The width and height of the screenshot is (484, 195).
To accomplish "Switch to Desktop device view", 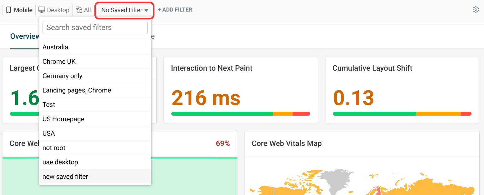I will click(x=54, y=10).
